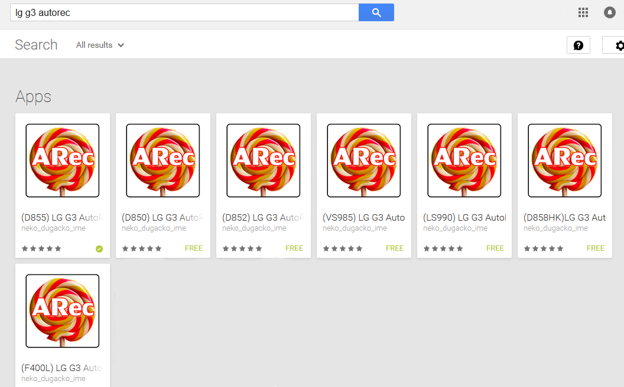Open developer neko_dugacko_ime under D858HK app
The height and width of the screenshot is (387, 624).
555,228
